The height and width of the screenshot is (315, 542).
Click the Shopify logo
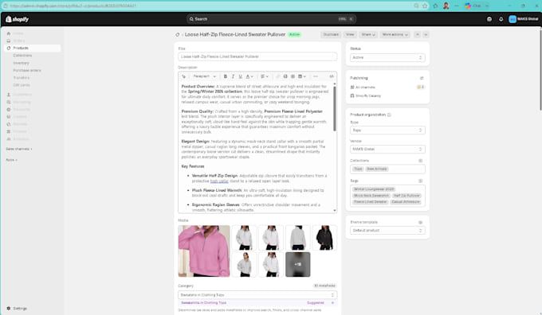coord(17,19)
